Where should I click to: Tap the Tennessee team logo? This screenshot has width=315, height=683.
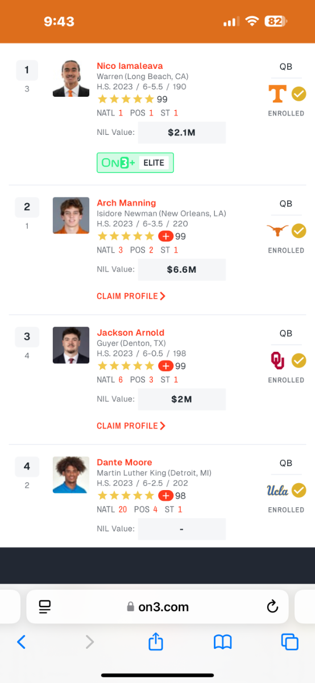tap(277, 93)
